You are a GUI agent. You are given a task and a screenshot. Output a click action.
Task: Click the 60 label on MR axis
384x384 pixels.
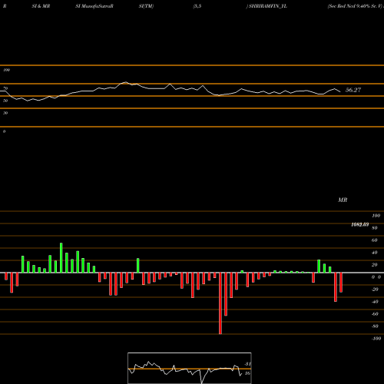tap(375, 240)
